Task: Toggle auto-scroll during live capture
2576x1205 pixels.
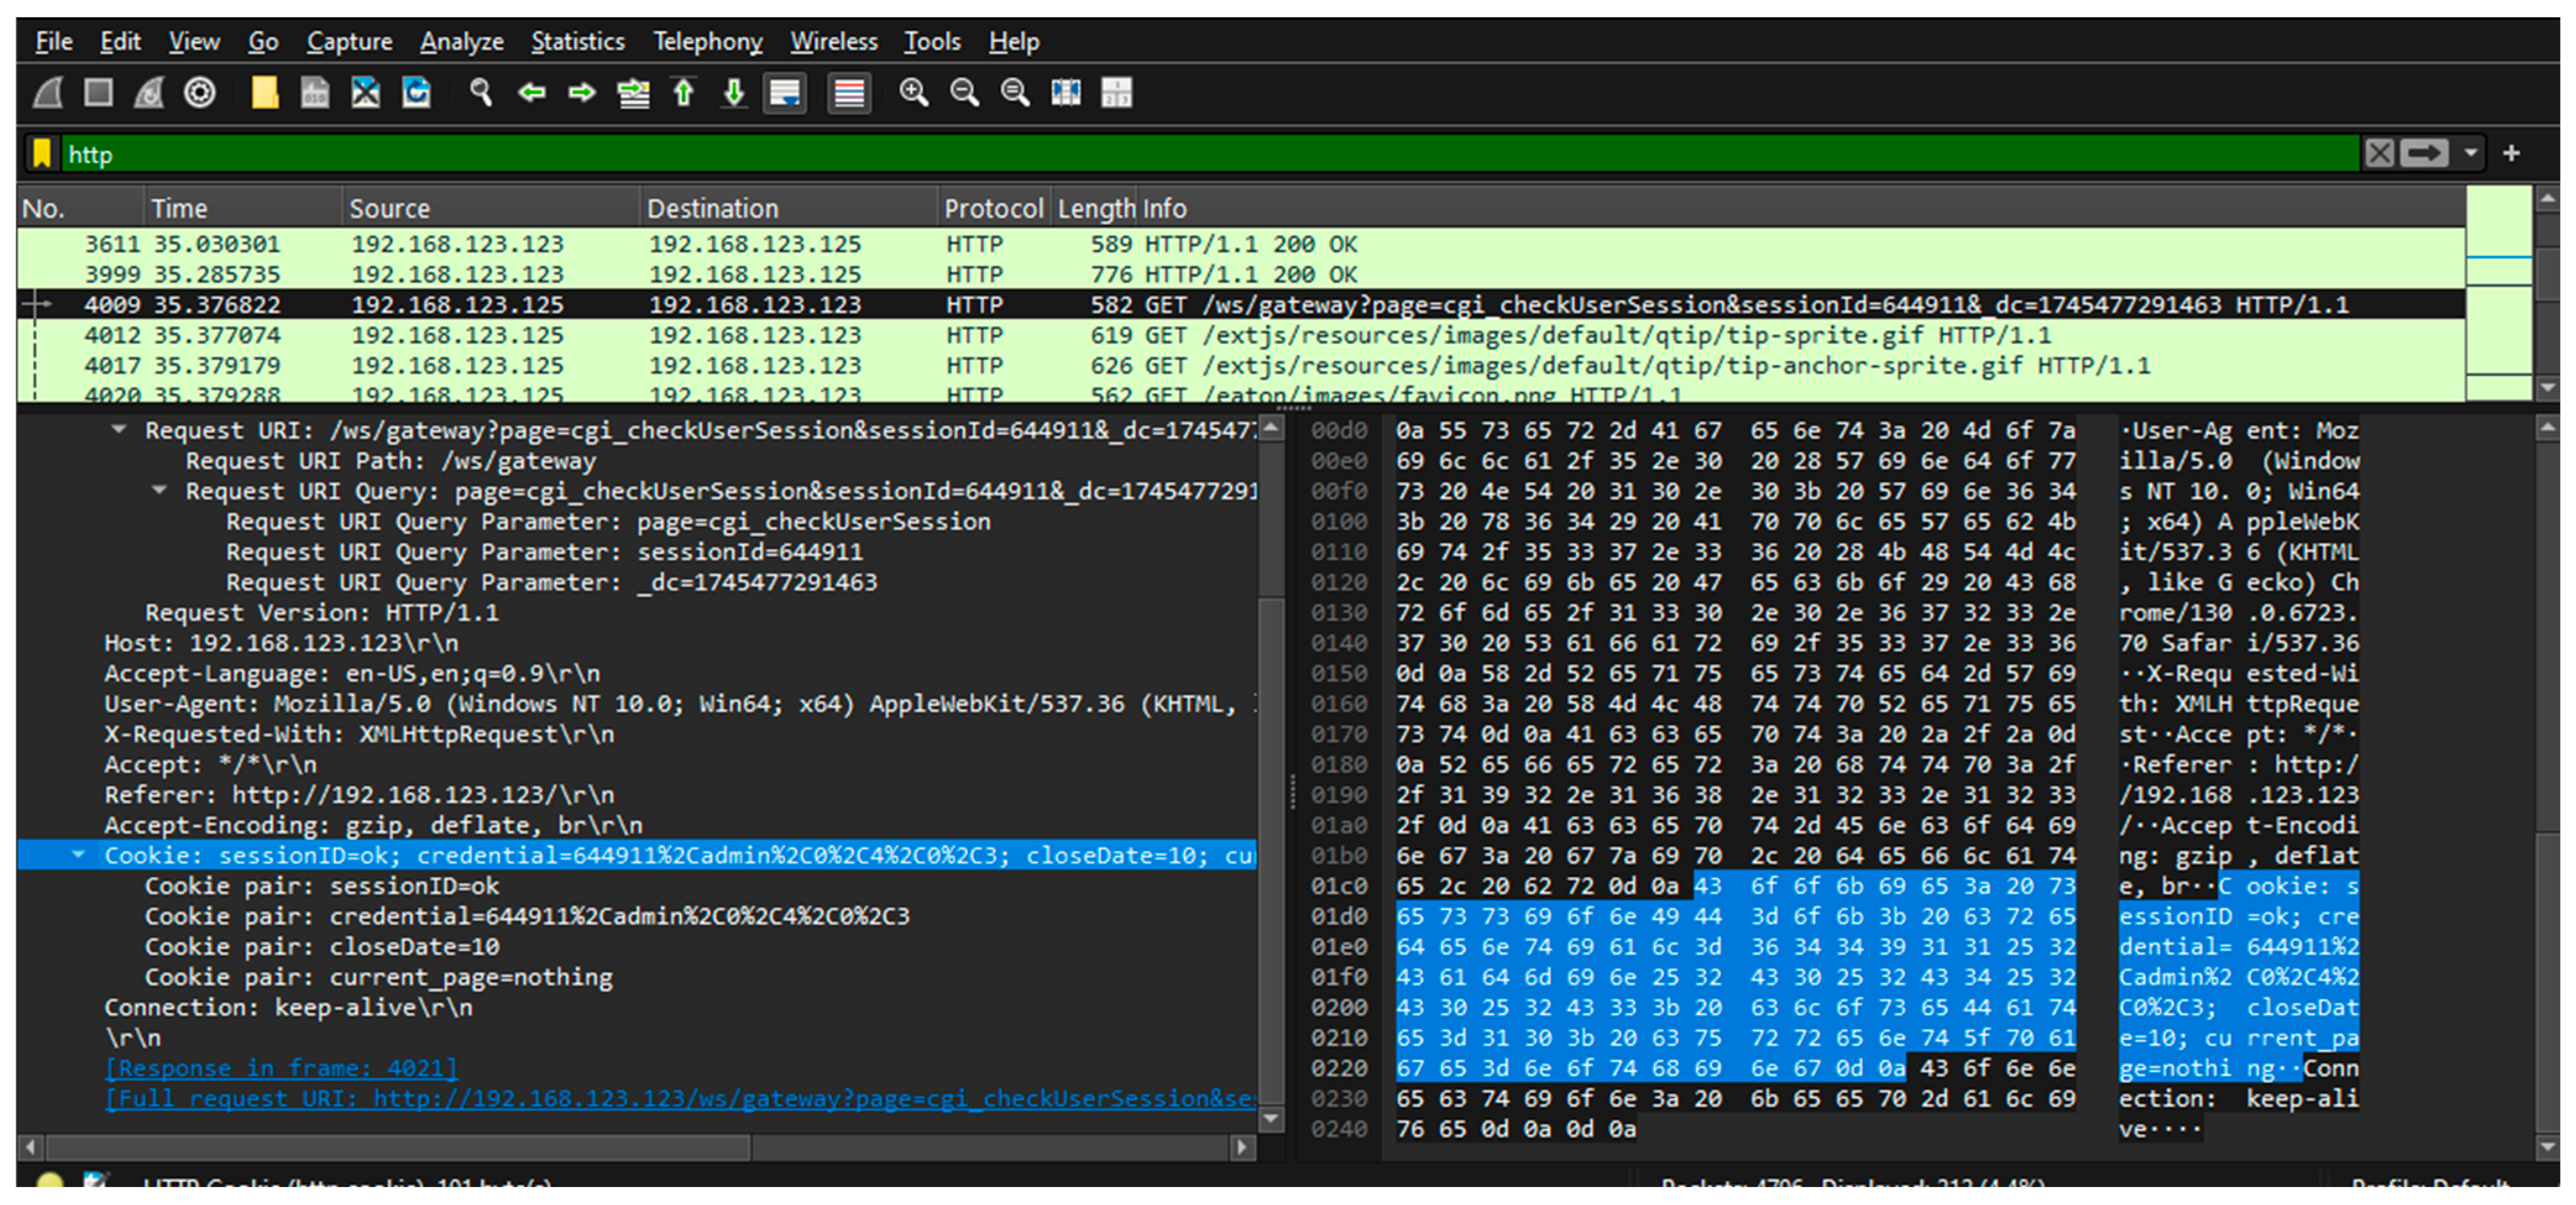Action: pyautogui.click(x=785, y=93)
